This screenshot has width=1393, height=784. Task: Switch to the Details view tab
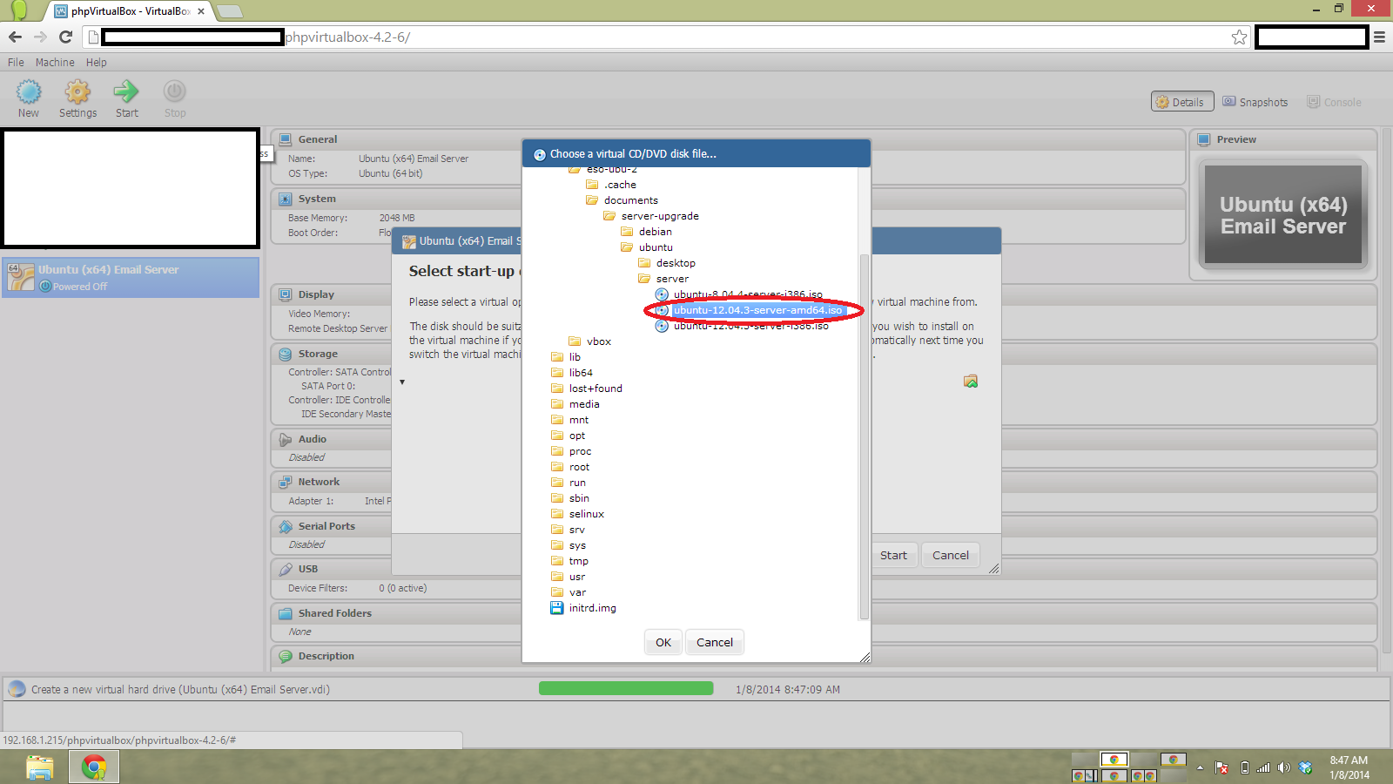point(1181,102)
